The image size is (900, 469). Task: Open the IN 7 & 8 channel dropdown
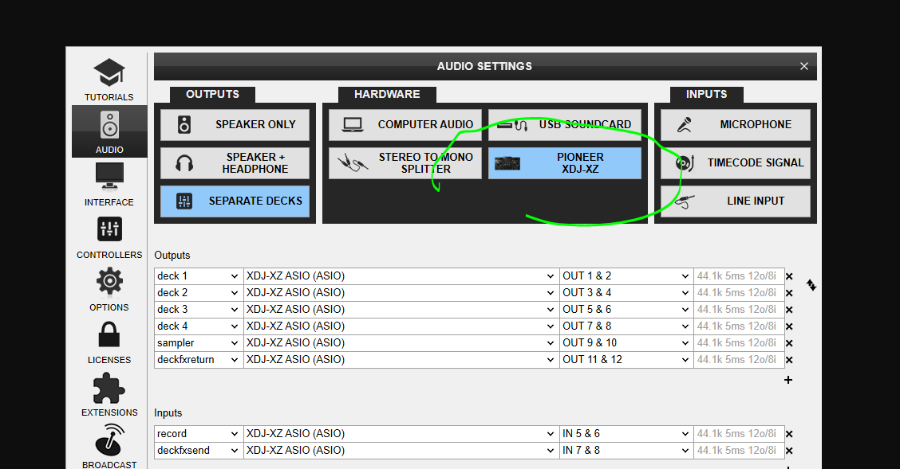click(x=626, y=450)
